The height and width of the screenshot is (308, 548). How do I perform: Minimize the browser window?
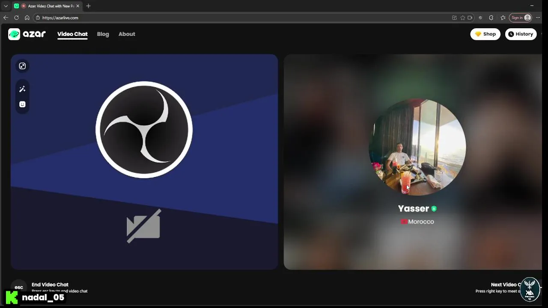(532, 6)
